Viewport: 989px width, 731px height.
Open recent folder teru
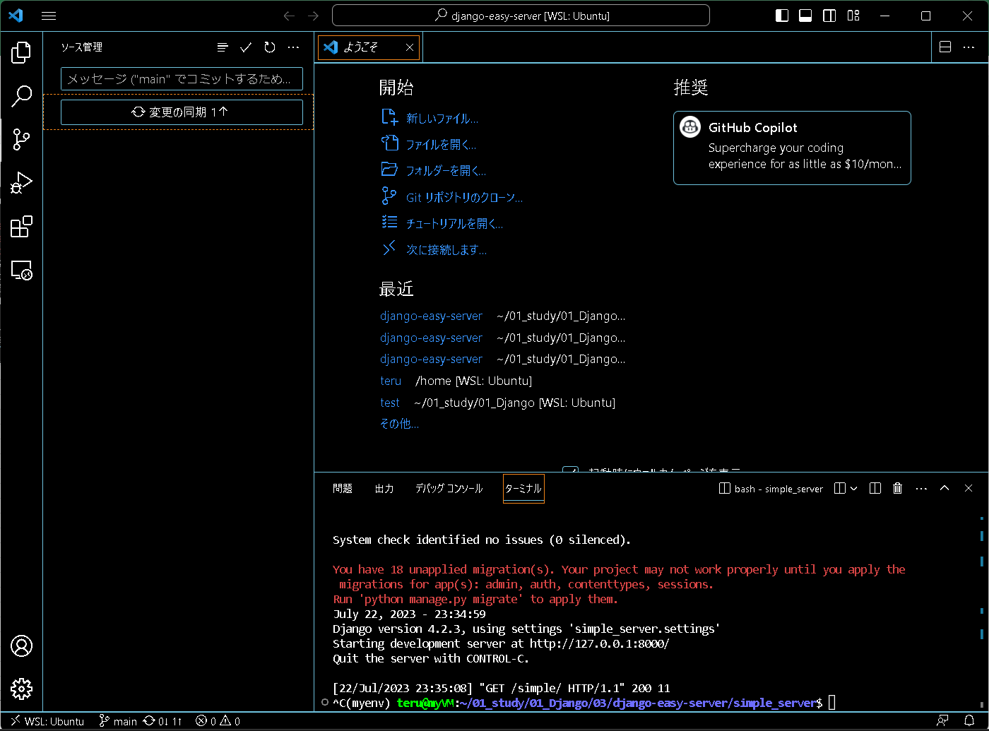391,381
